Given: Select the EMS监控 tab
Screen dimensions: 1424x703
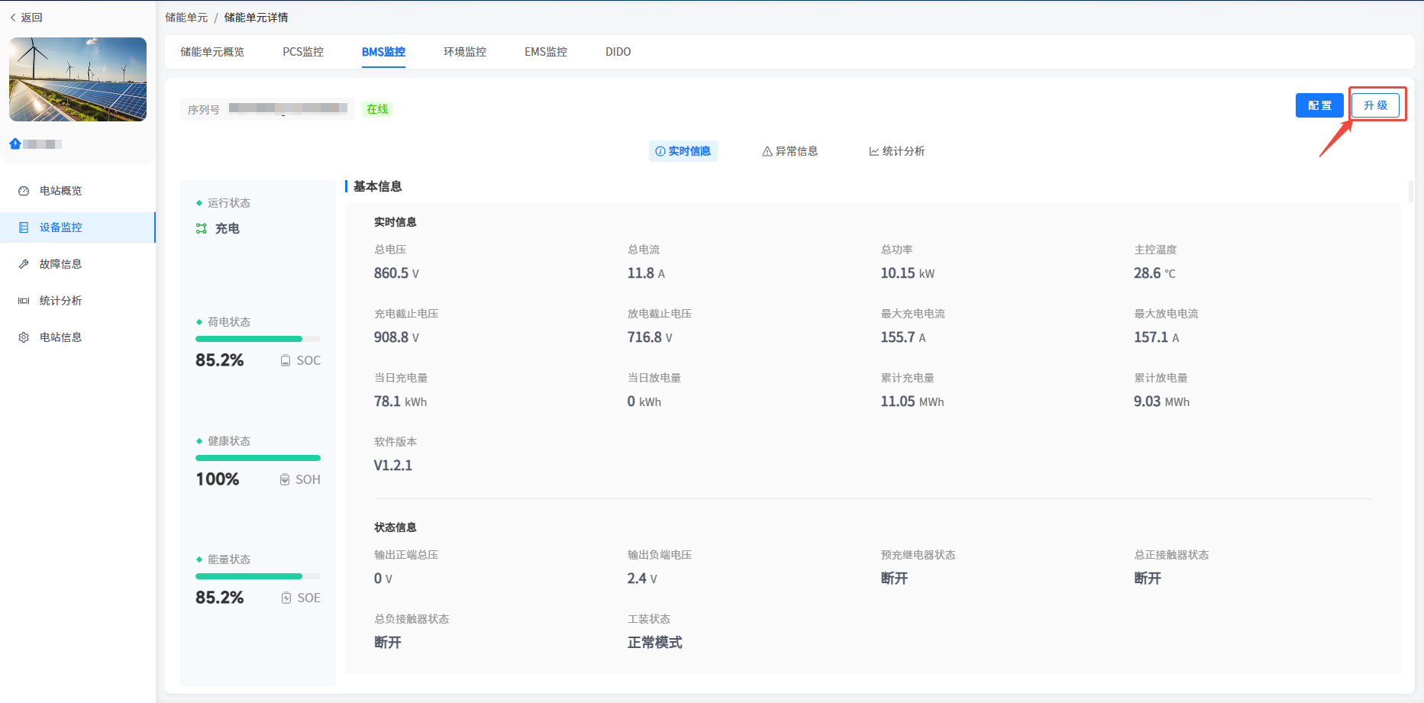Looking at the screenshot, I should tap(545, 52).
